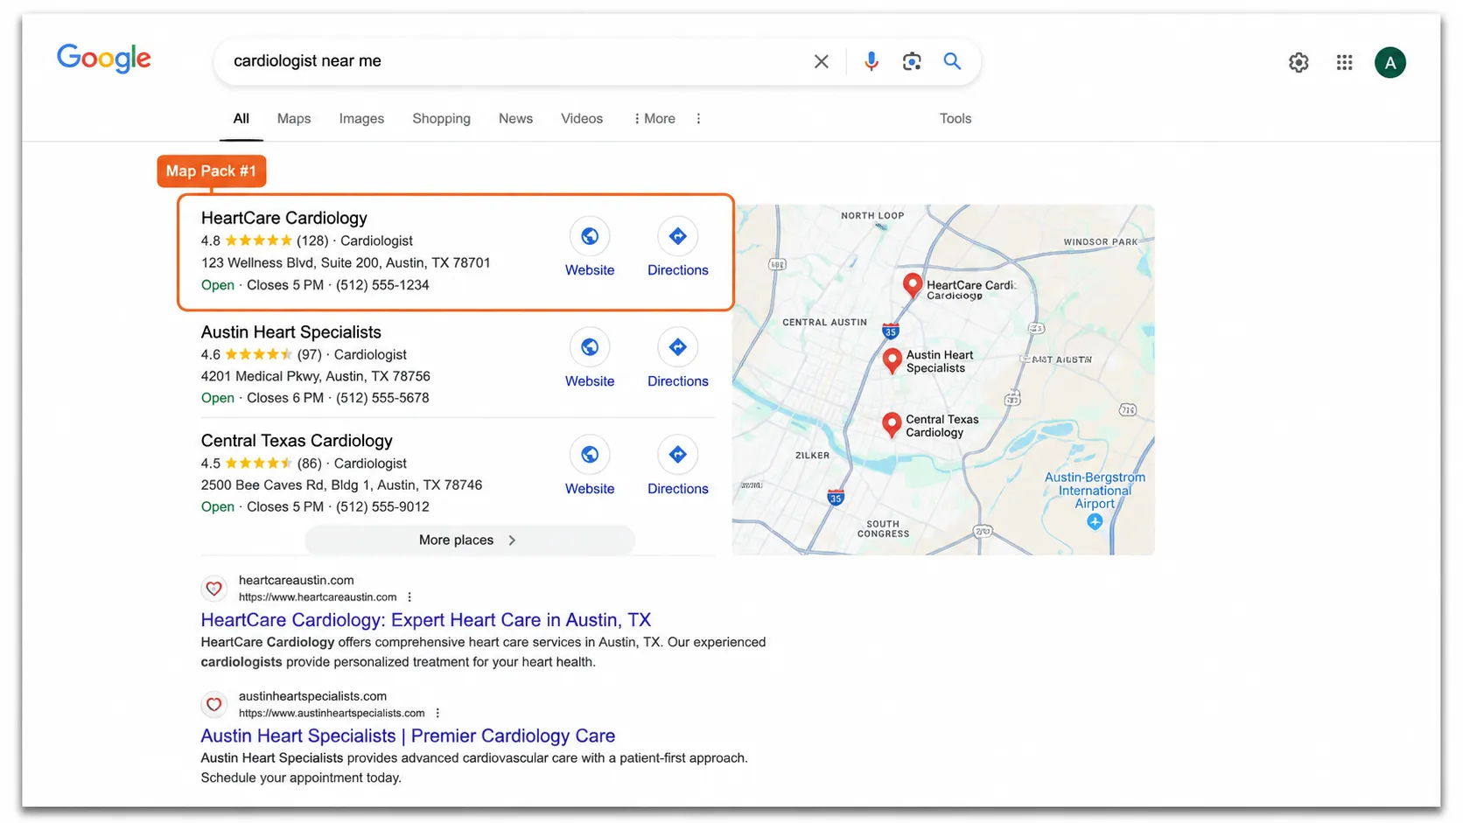Viewport: 1463px width, 823px height.
Task: Click the austinheartspecialists.com heart favicon
Action: (213, 704)
